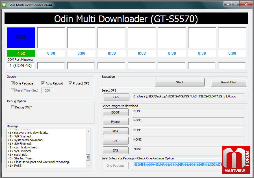Click the 1 (COM 43) port field

pos(21,66)
